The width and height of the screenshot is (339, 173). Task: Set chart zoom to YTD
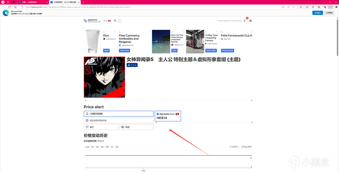coord(107,147)
